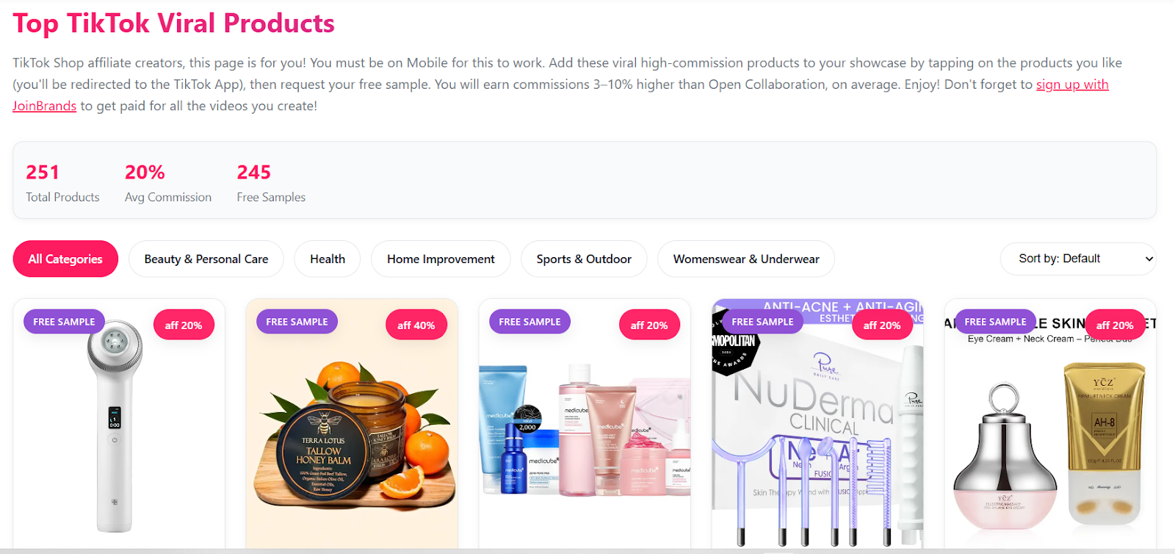Click the 251 Total Products statistic

[62, 182]
